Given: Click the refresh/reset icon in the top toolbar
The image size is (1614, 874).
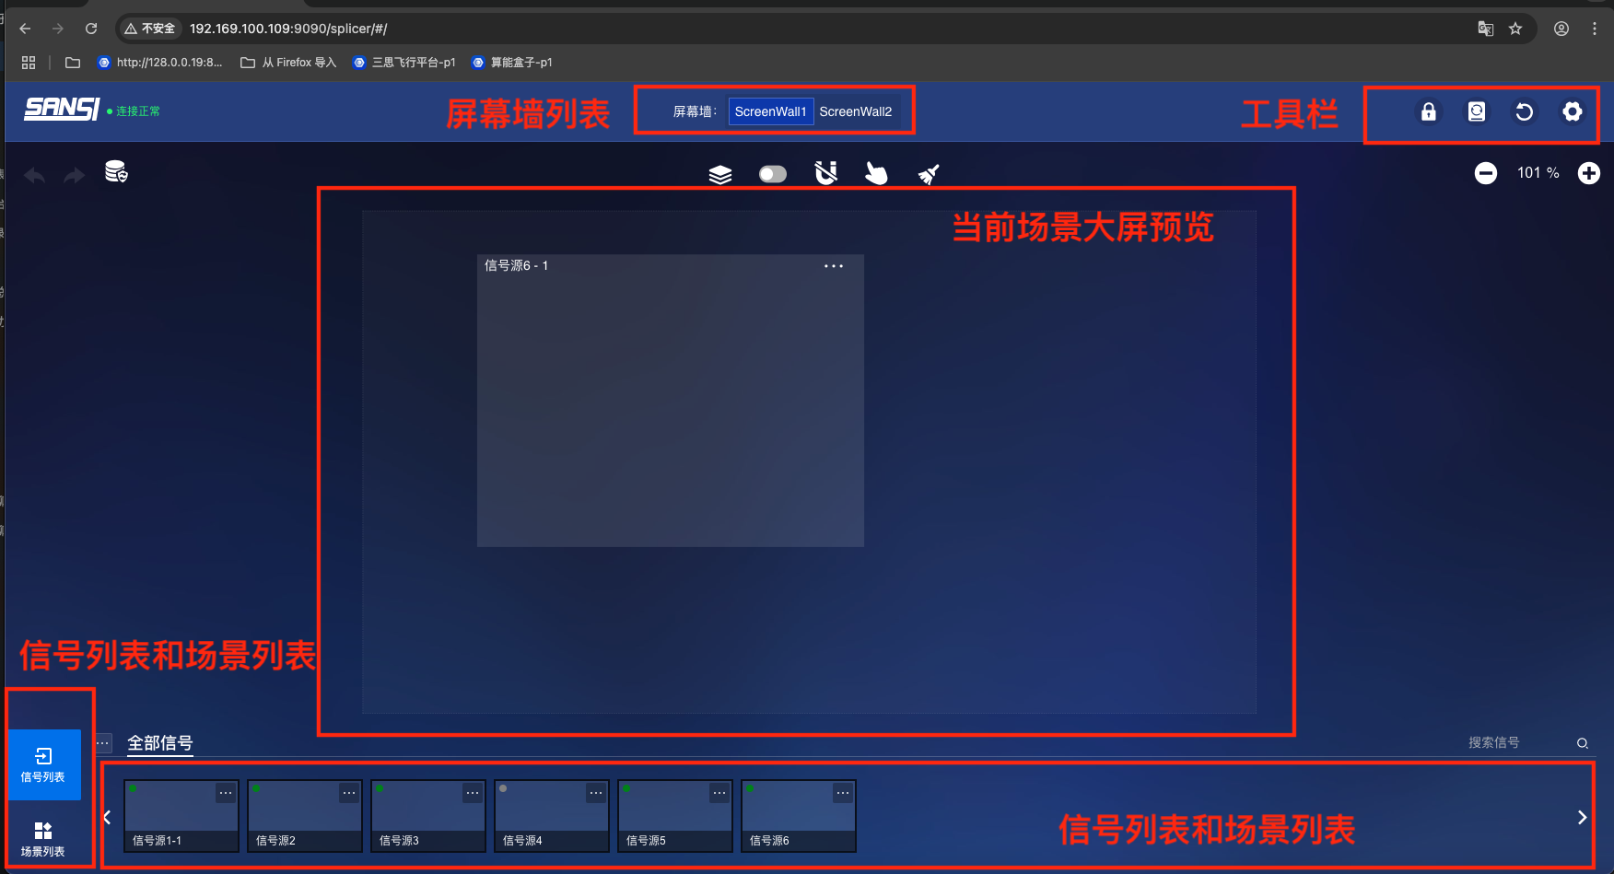Looking at the screenshot, I should click(x=1525, y=111).
